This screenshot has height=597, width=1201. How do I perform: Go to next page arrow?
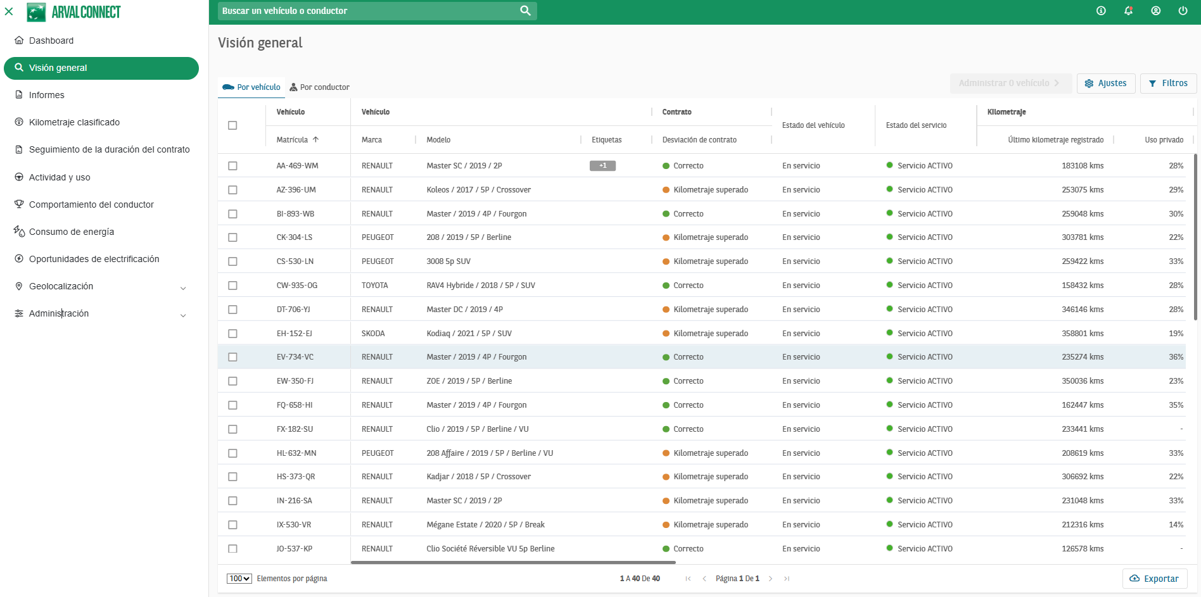click(770, 579)
